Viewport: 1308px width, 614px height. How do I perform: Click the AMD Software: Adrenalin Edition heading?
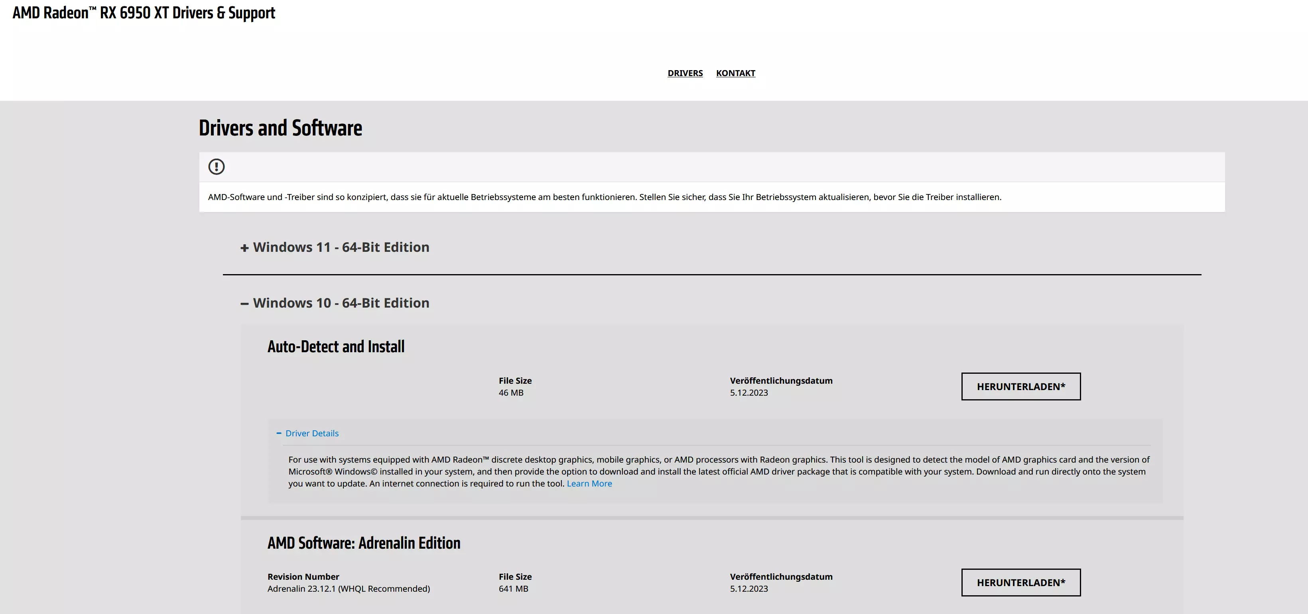[x=364, y=543]
